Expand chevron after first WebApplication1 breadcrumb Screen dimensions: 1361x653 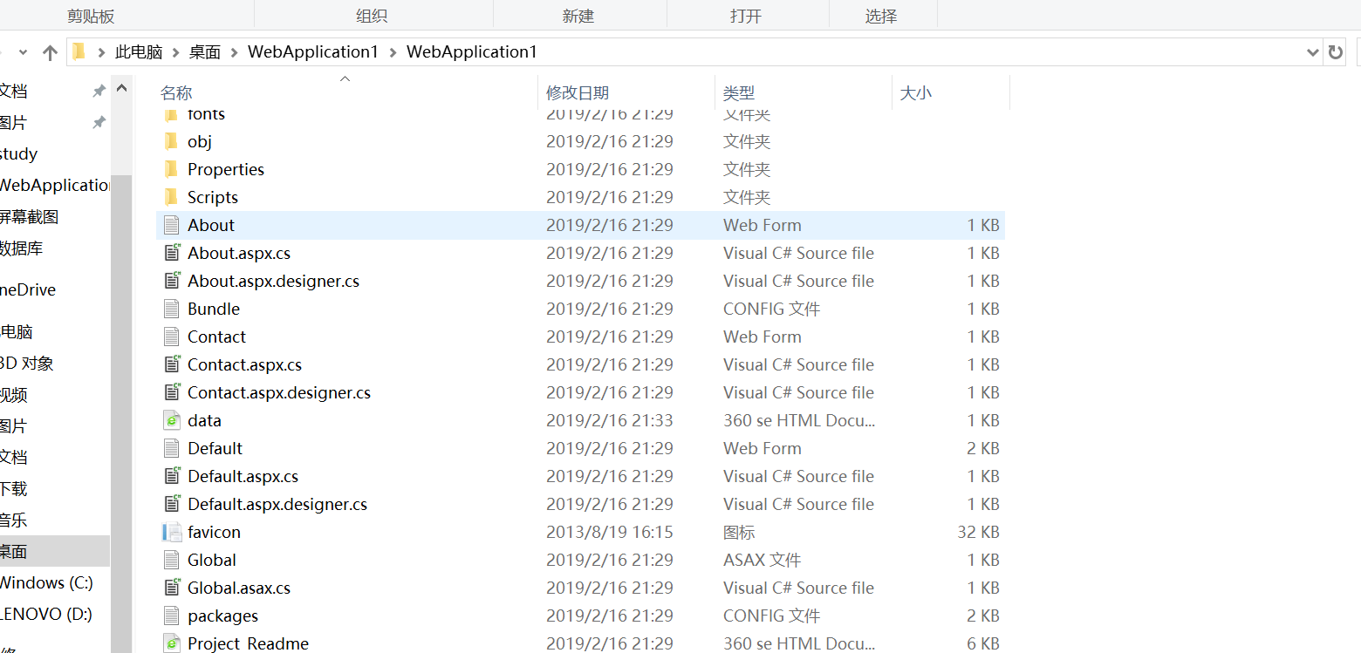click(393, 52)
